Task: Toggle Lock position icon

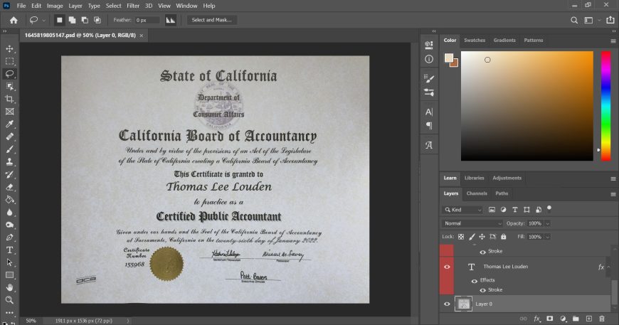Action: 482,237
